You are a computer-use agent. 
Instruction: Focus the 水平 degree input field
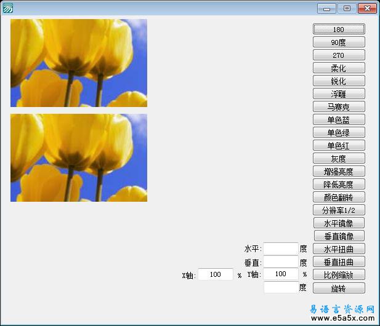[x=280, y=248]
